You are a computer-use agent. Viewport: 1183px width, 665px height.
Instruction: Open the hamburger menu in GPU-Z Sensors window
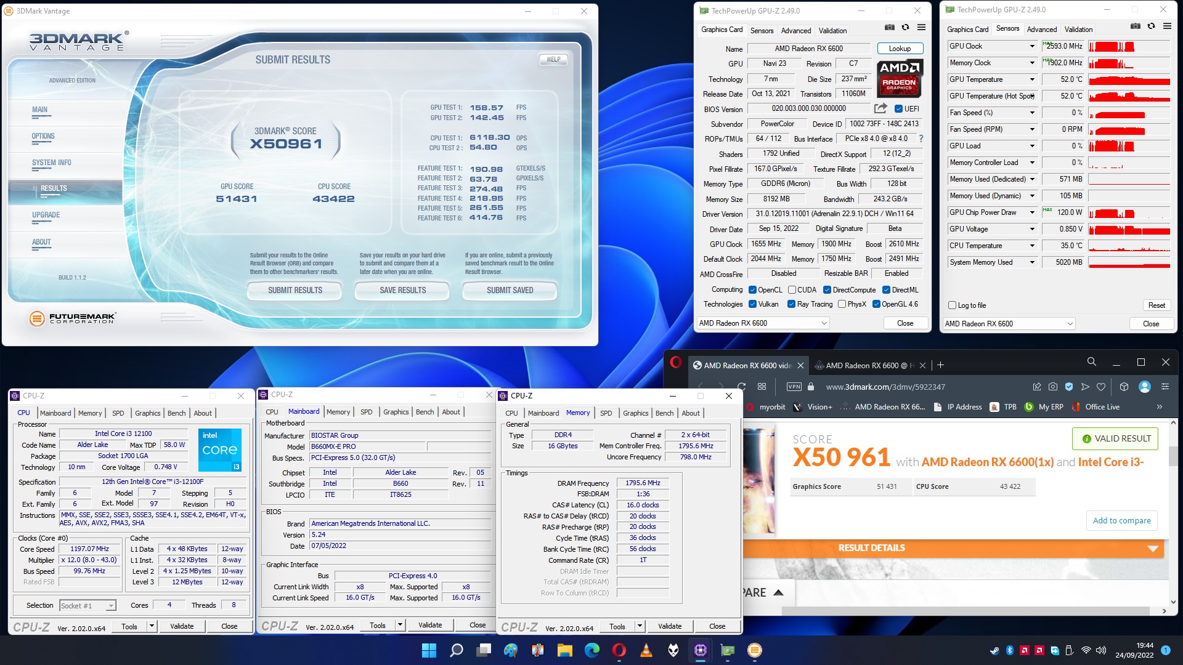pyautogui.click(x=1167, y=26)
